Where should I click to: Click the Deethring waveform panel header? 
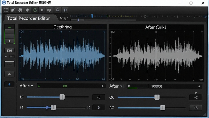pos(62,27)
